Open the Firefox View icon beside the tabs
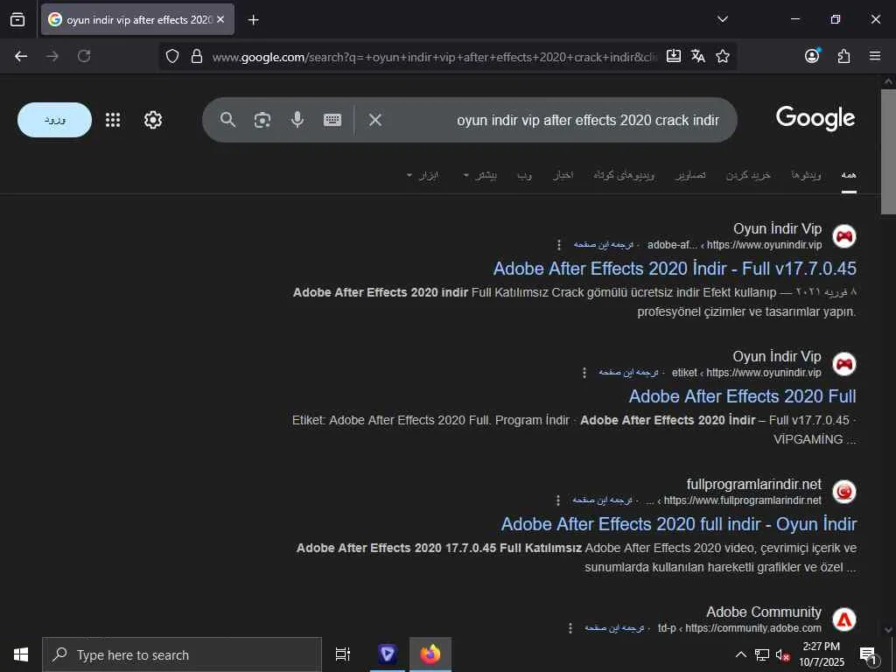The image size is (896, 672). (x=17, y=19)
